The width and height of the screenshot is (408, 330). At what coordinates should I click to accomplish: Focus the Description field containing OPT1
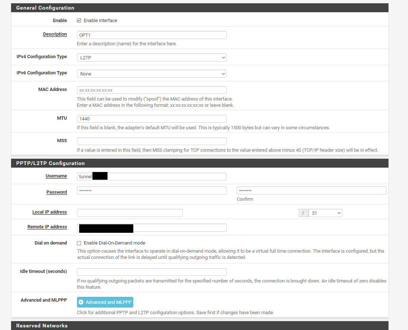(151, 35)
